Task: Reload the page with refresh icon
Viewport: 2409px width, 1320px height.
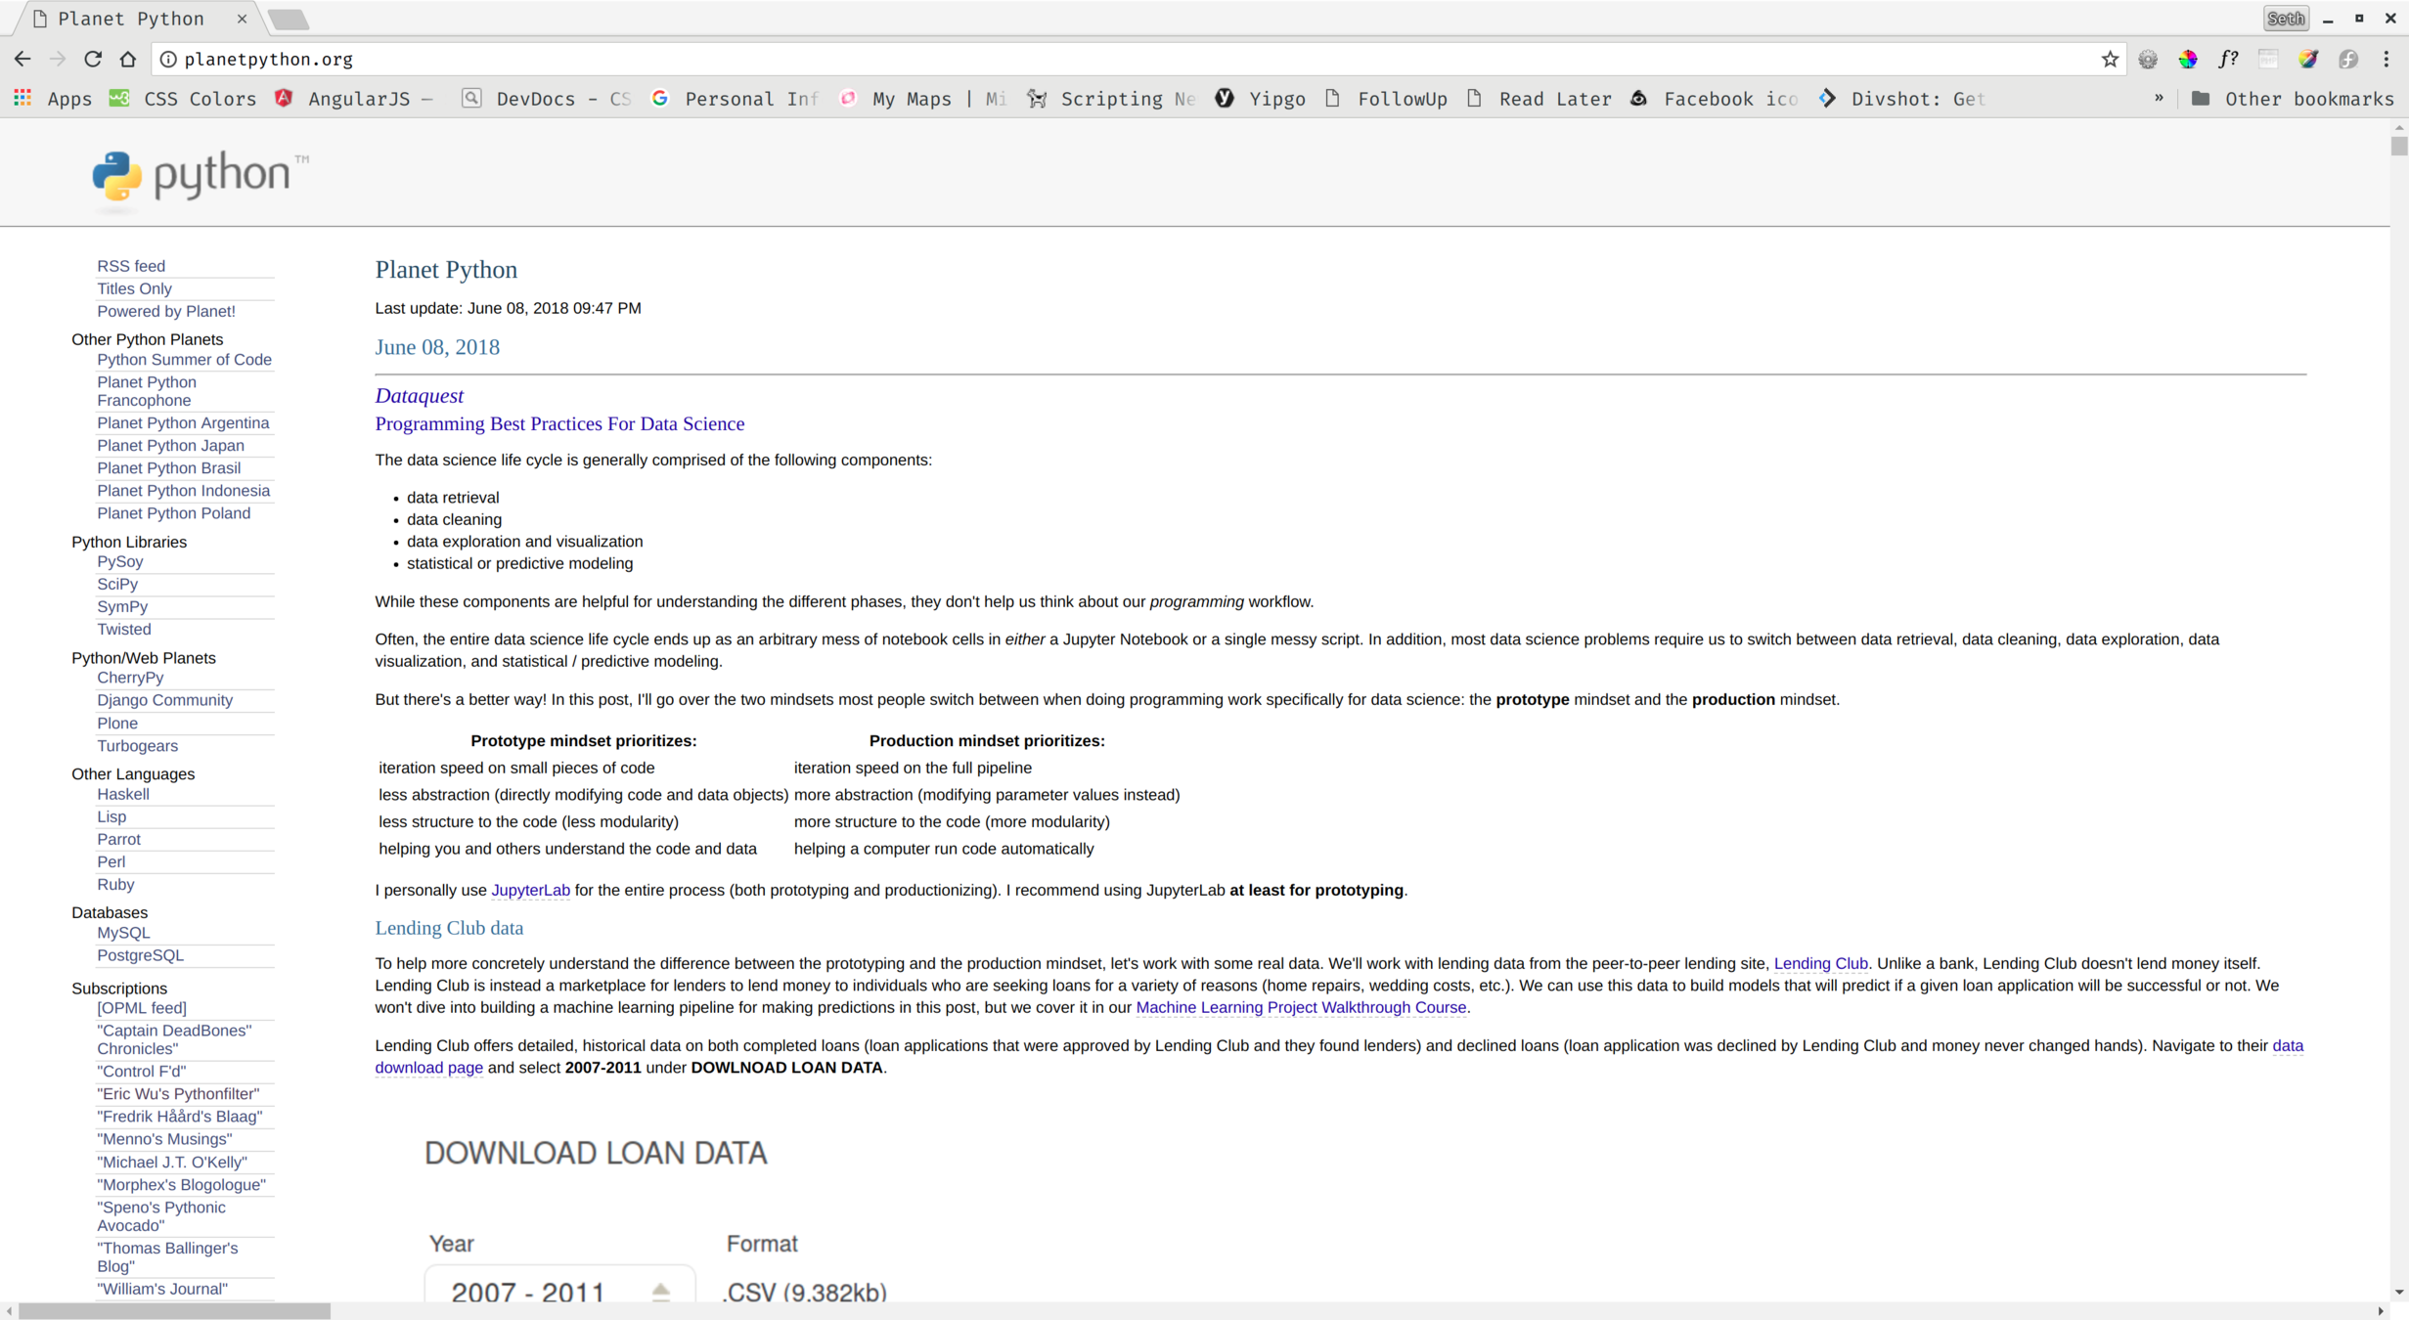Action: pos(93,59)
